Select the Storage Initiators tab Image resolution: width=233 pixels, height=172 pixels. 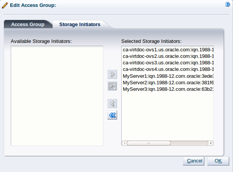(80, 24)
